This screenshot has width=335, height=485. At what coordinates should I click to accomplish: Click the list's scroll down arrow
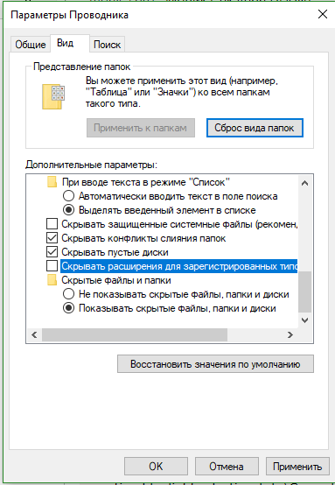pyautogui.click(x=304, y=320)
